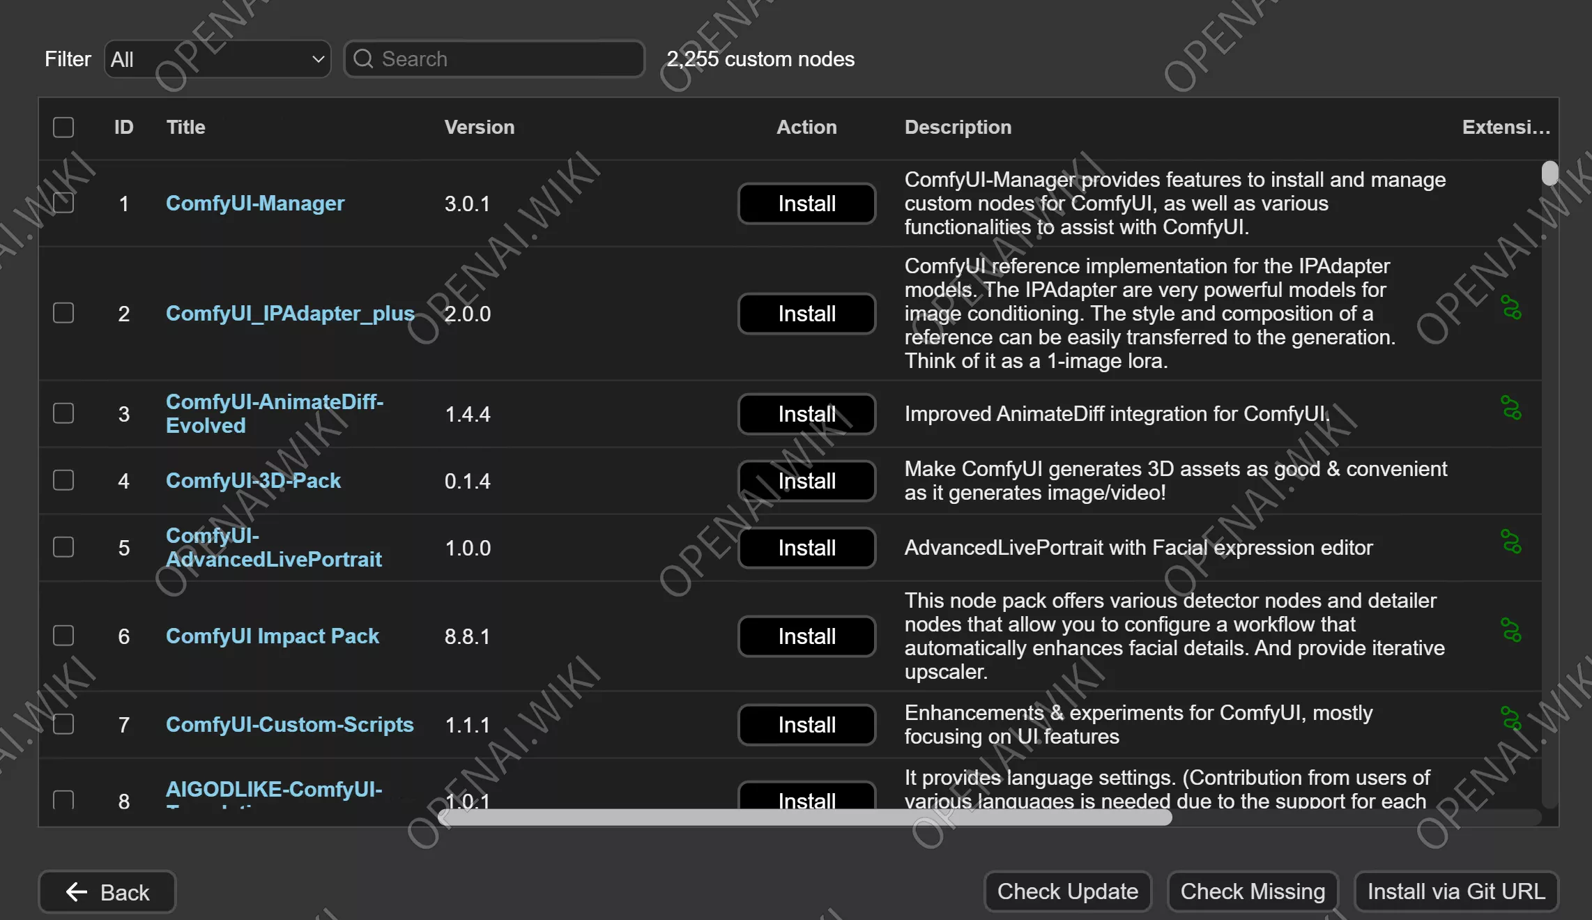Click the extension icon for ComfyUI-AdvancedLivePortrait
This screenshot has height=920, width=1592.
(1511, 542)
